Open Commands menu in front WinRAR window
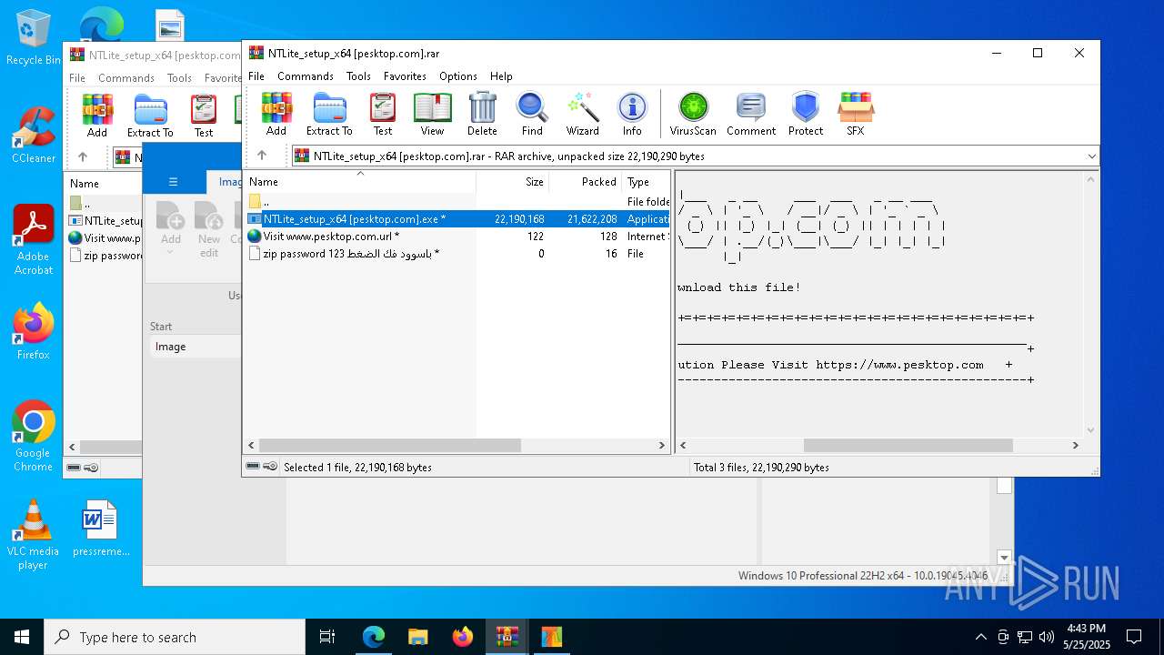 tap(306, 76)
